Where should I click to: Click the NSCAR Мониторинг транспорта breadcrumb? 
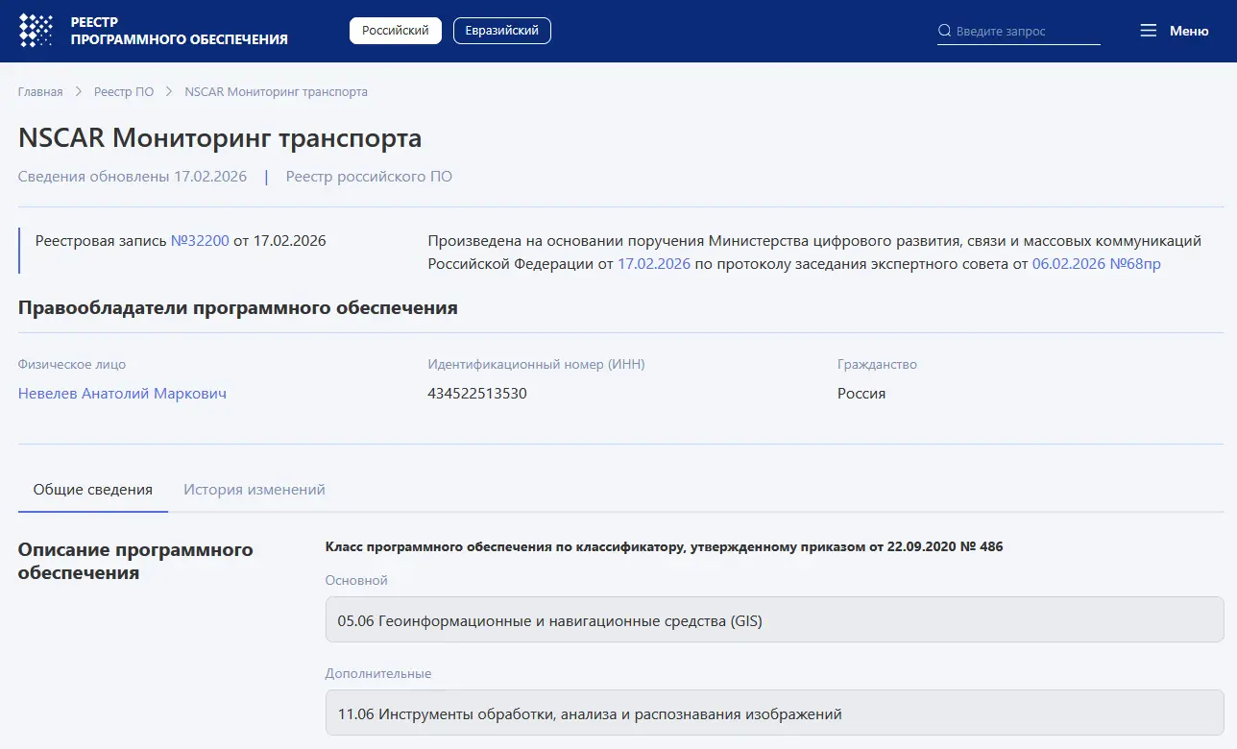(277, 91)
